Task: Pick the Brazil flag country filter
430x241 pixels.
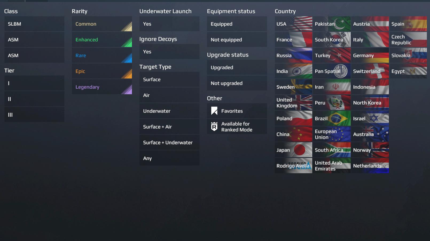Action: [332, 118]
